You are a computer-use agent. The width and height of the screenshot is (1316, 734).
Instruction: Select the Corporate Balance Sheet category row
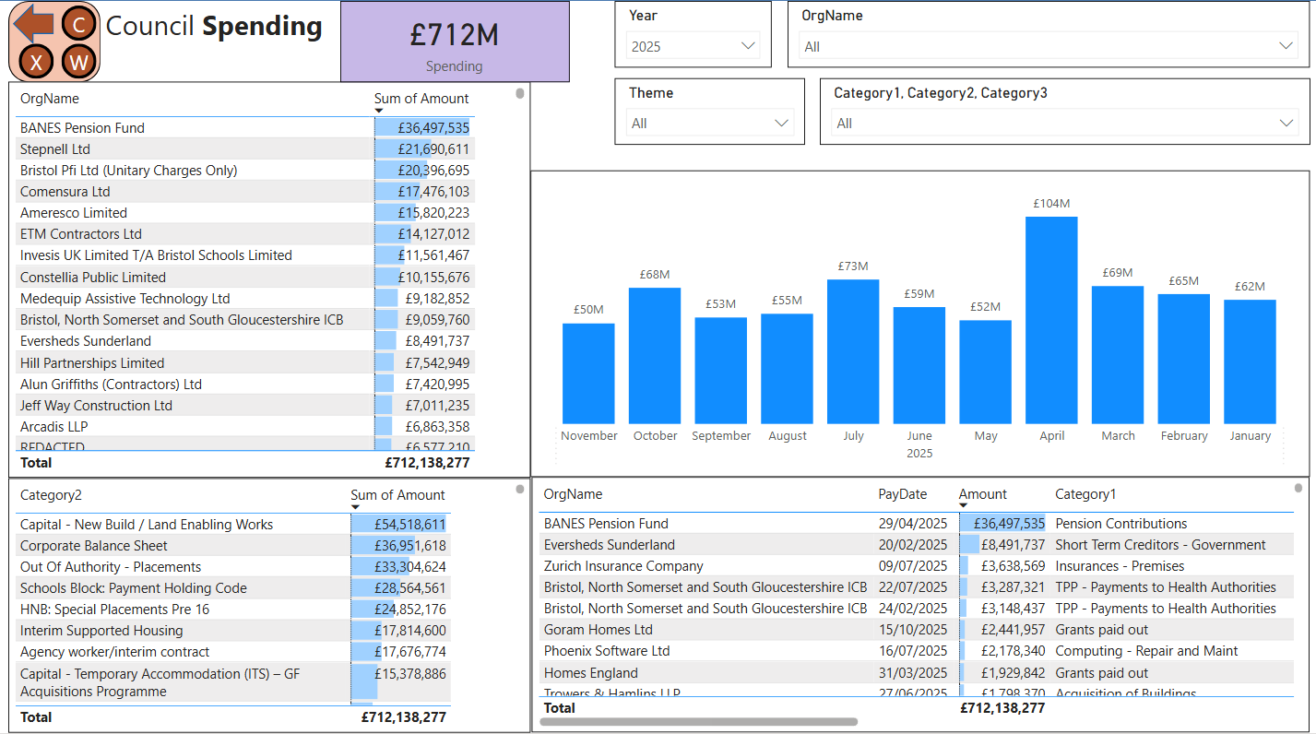coord(94,546)
